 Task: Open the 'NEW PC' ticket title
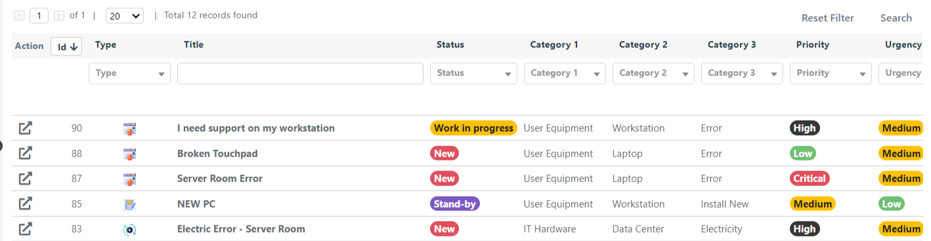click(x=196, y=204)
